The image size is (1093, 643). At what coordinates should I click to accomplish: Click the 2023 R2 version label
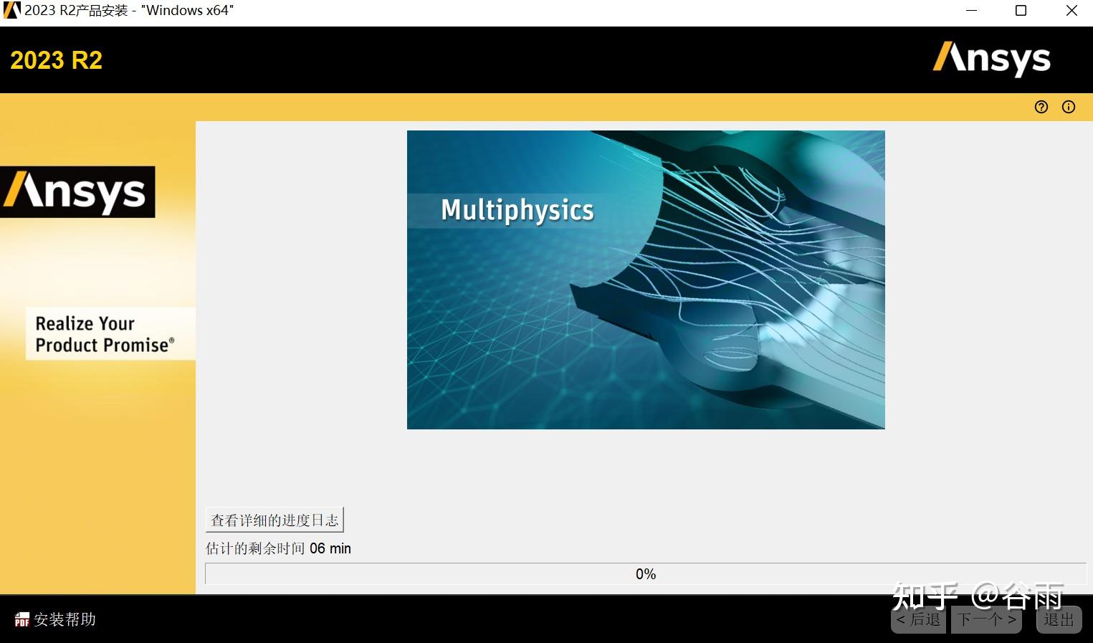pyautogui.click(x=55, y=59)
